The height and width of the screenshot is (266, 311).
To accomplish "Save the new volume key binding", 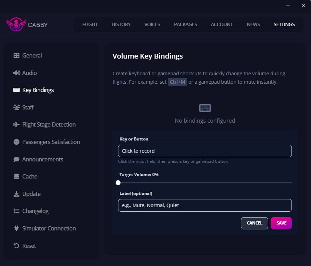I will point(281,223).
